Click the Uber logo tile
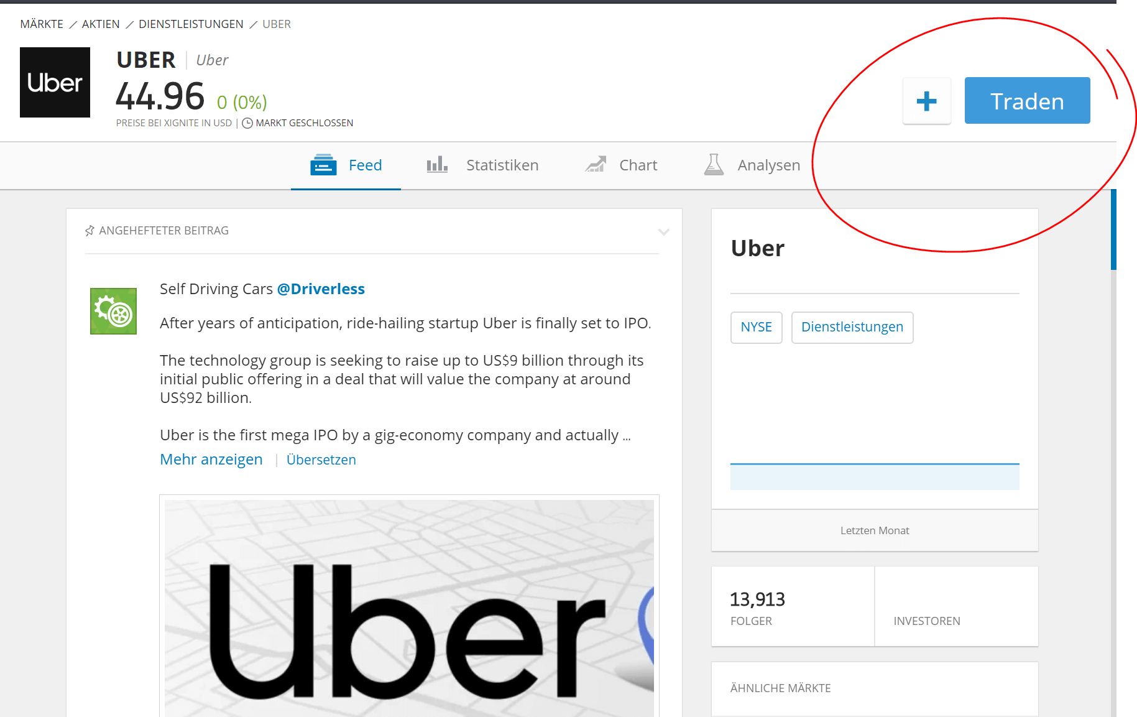The width and height of the screenshot is (1137, 717). pyautogui.click(x=55, y=82)
